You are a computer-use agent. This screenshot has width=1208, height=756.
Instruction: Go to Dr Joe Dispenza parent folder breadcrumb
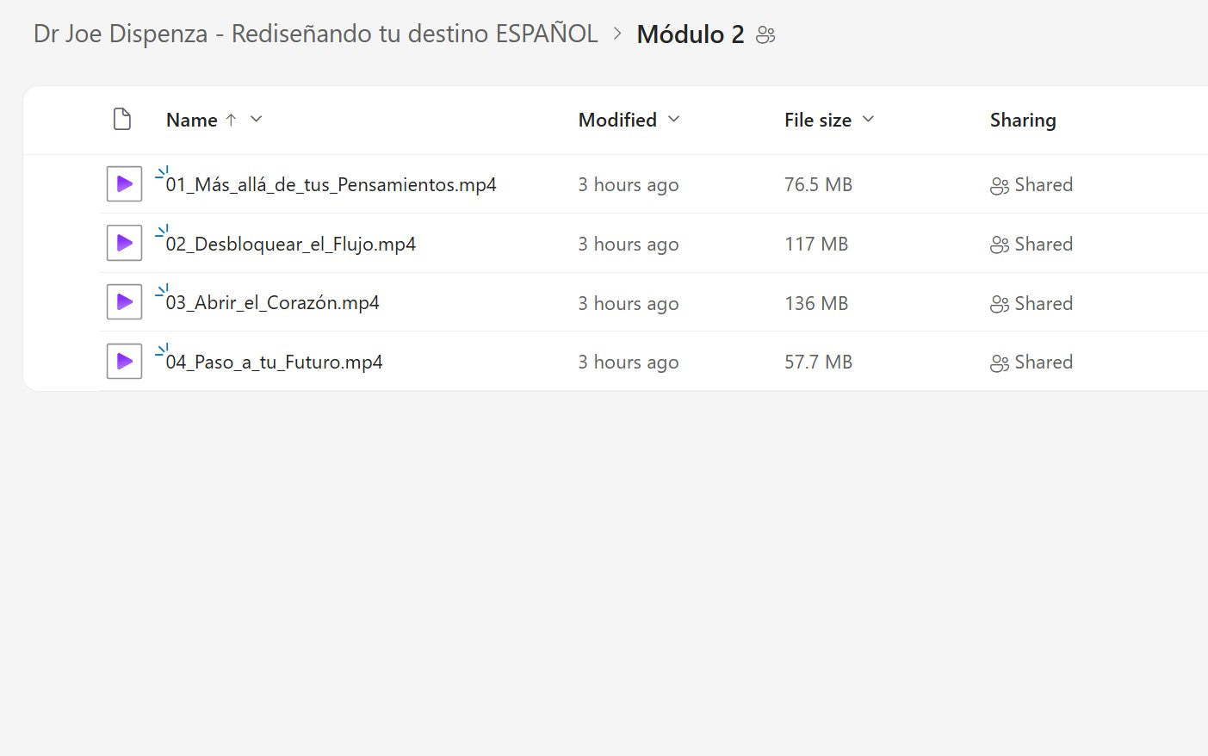pyautogui.click(x=315, y=34)
